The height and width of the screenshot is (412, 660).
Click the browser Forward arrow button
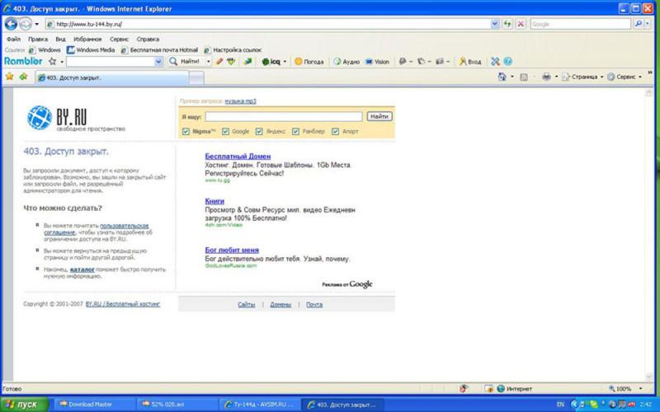click(x=26, y=24)
